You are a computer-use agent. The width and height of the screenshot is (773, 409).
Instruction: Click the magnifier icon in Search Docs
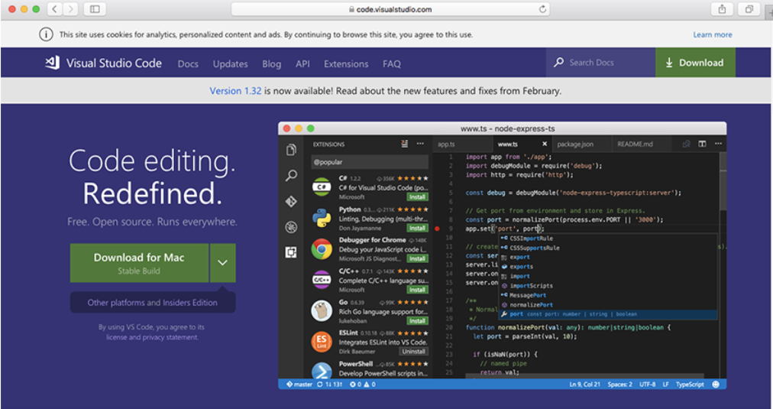pyautogui.click(x=559, y=63)
